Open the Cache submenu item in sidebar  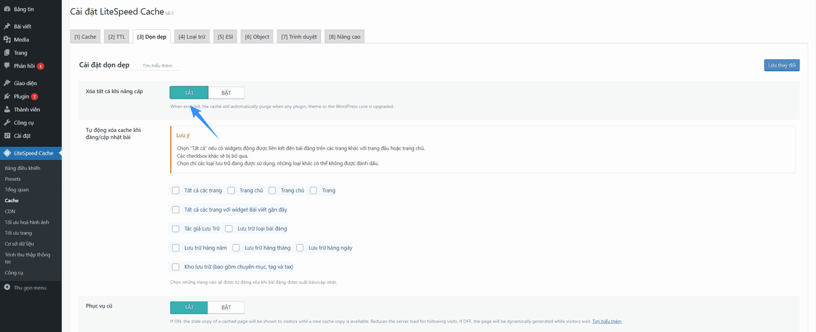pyautogui.click(x=12, y=201)
